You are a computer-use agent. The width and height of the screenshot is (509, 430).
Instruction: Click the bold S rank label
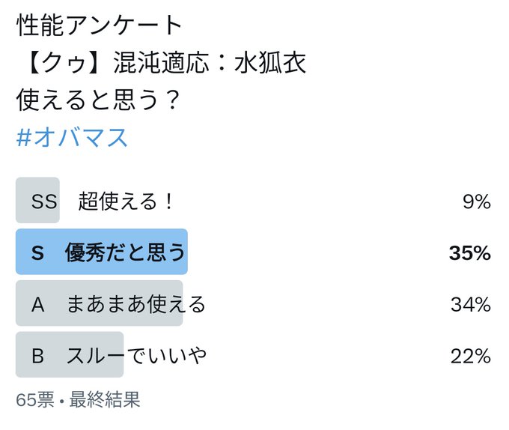click(37, 252)
